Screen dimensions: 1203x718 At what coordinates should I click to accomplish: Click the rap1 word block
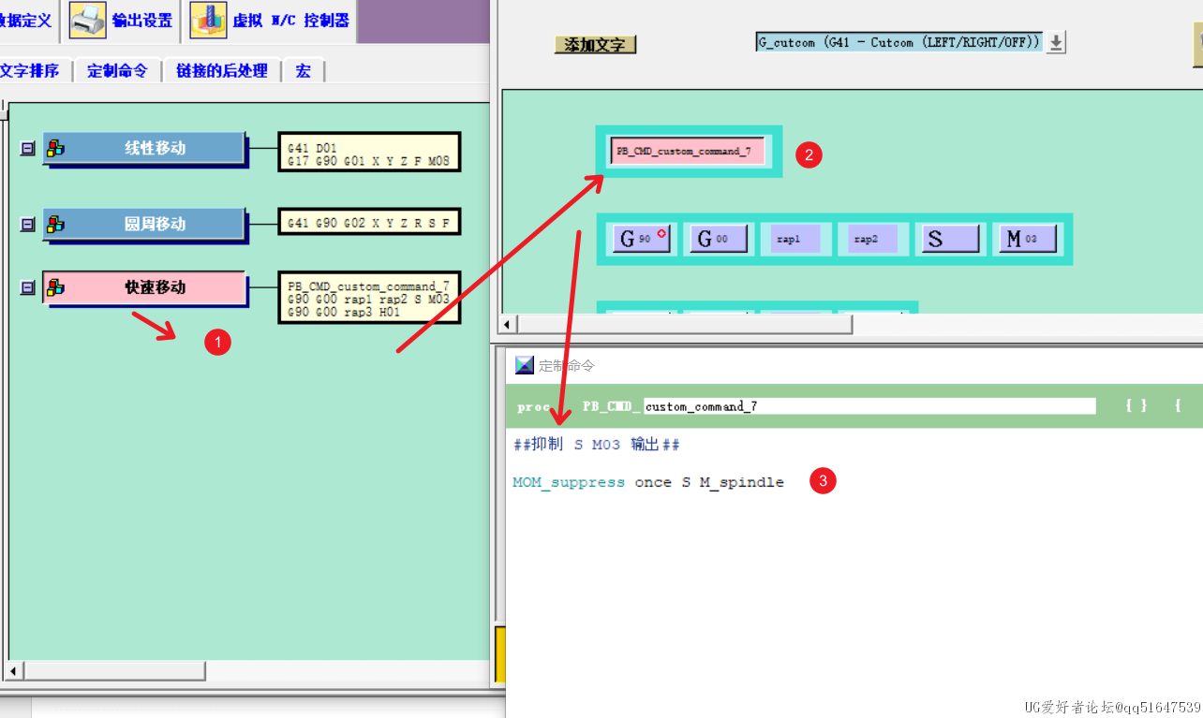coord(790,239)
